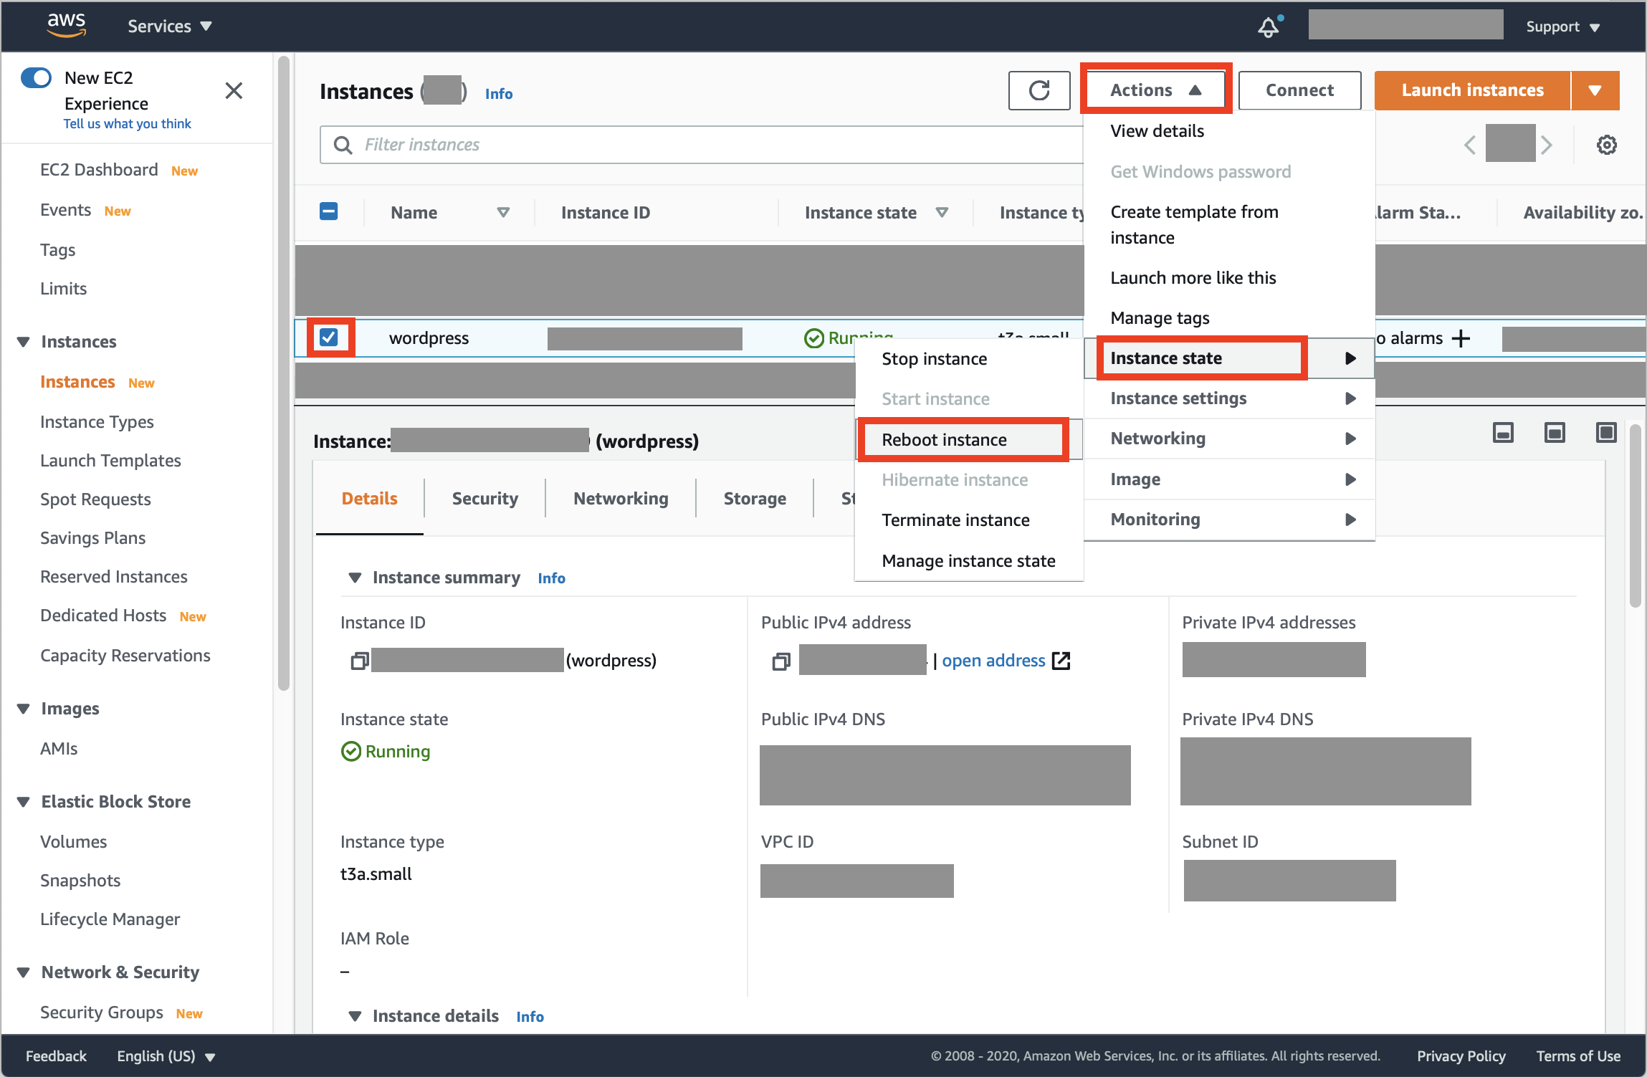The height and width of the screenshot is (1077, 1647).
Task: Choose Terminate instance menu entry
Action: tap(969, 520)
